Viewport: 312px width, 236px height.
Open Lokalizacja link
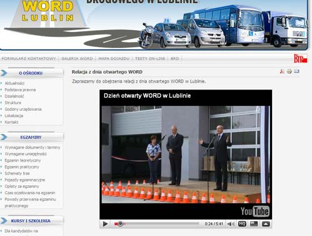[14, 116]
